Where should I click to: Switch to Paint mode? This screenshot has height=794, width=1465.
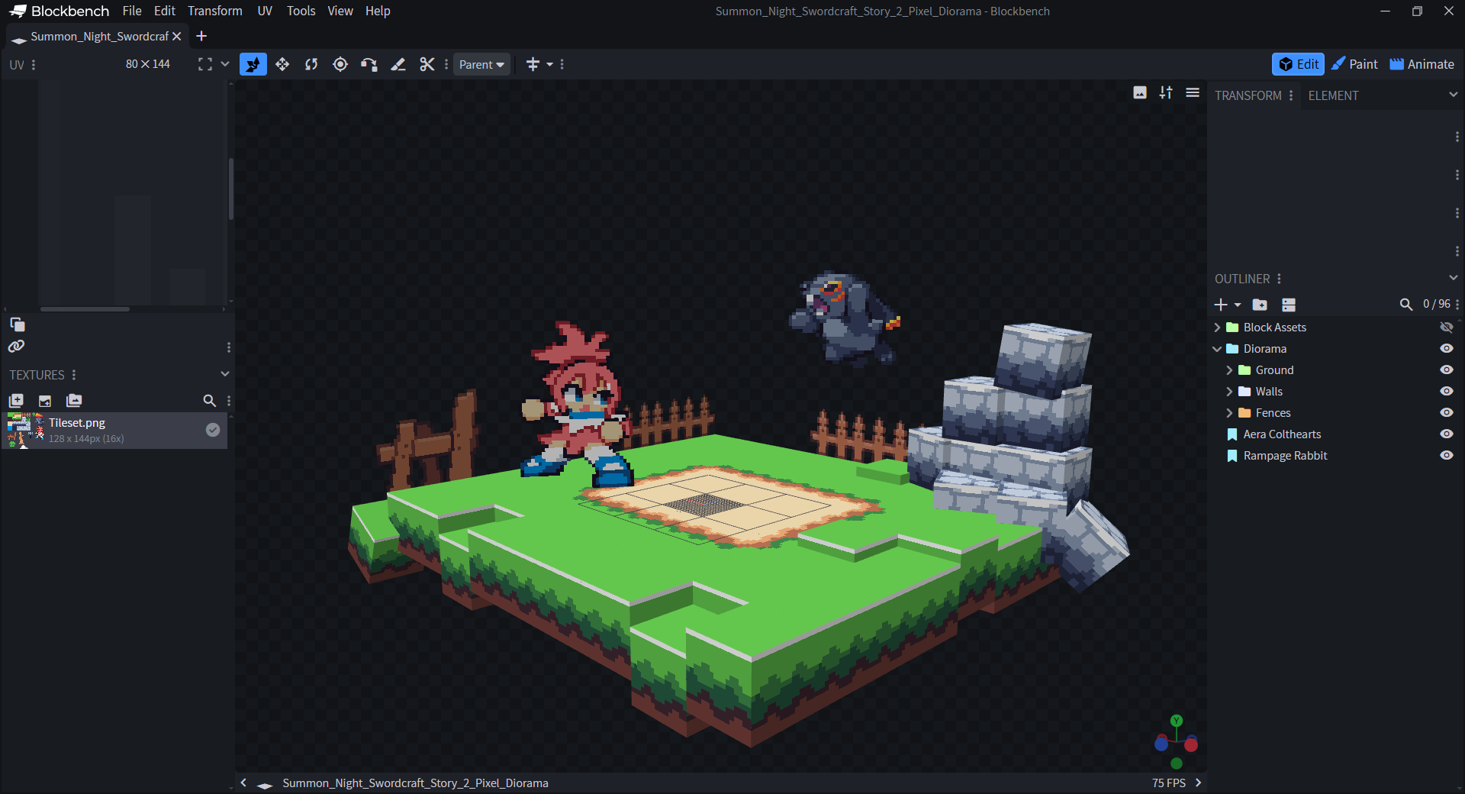(x=1354, y=64)
